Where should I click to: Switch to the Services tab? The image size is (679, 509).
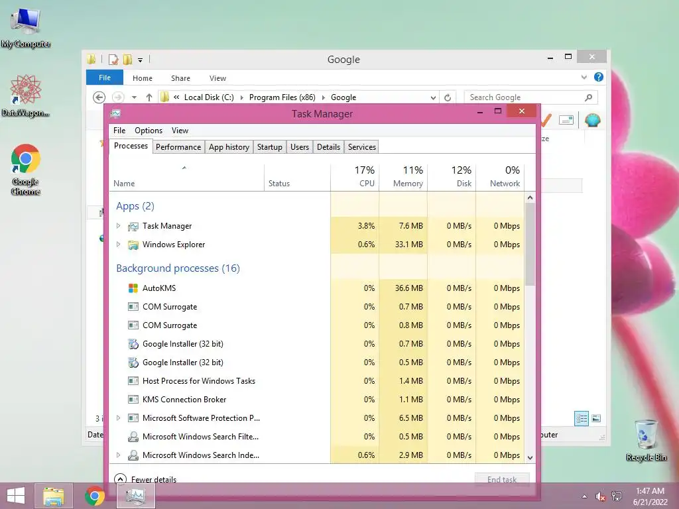click(x=362, y=146)
